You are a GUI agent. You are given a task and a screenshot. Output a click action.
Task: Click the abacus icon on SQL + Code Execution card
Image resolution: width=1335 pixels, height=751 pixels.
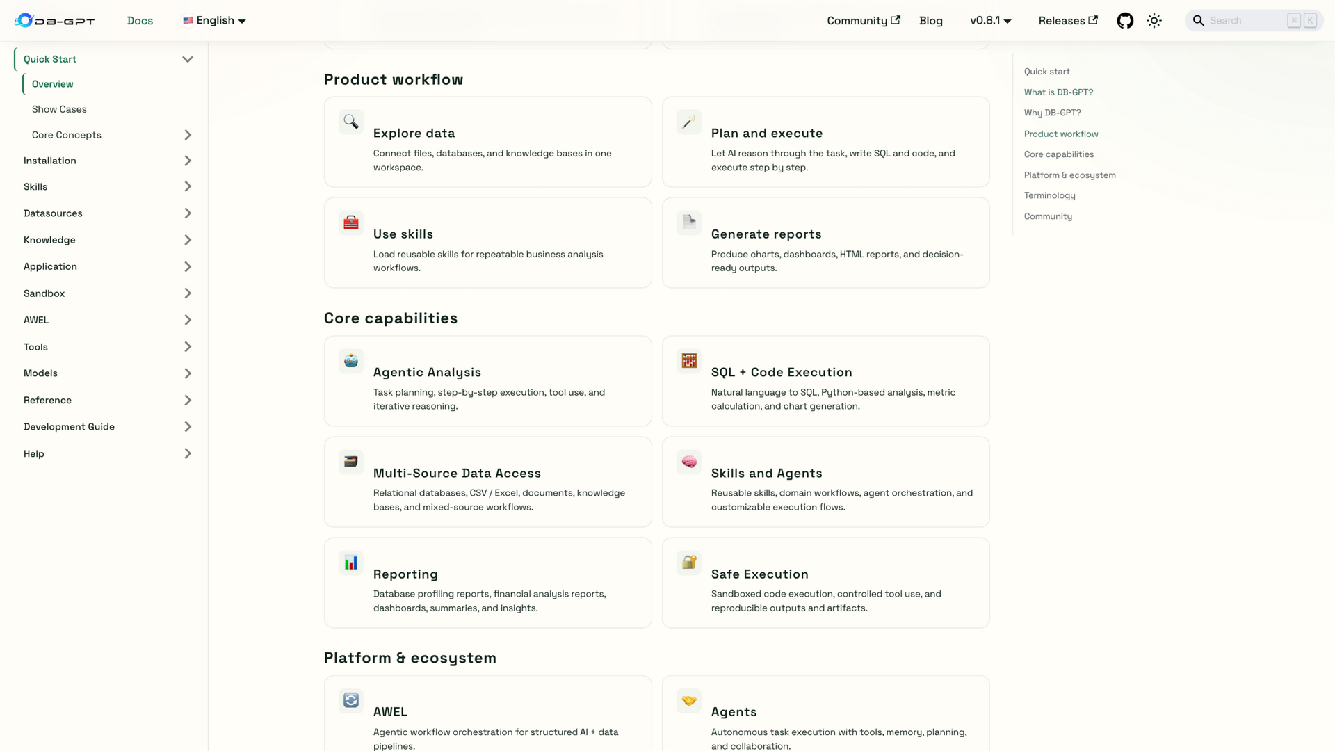coord(689,361)
